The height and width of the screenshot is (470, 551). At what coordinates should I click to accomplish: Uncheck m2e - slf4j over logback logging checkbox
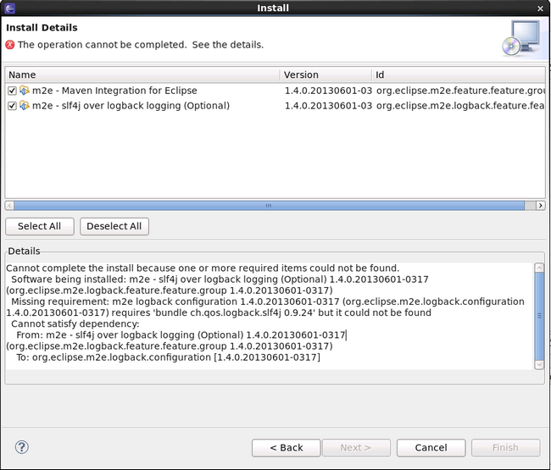point(12,106)
